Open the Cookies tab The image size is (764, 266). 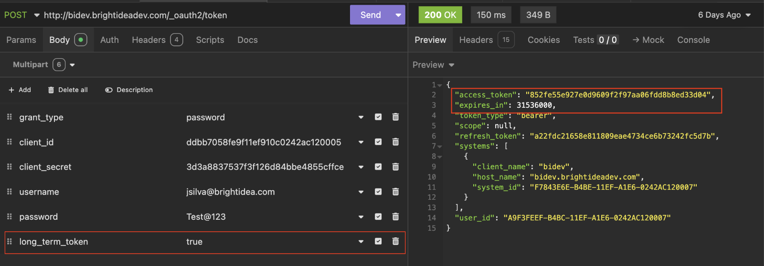(543, 40)
